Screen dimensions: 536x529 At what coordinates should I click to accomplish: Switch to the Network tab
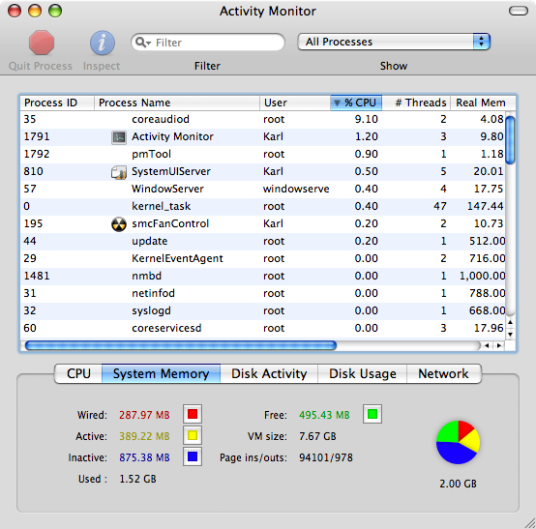[x=443, y=374]
